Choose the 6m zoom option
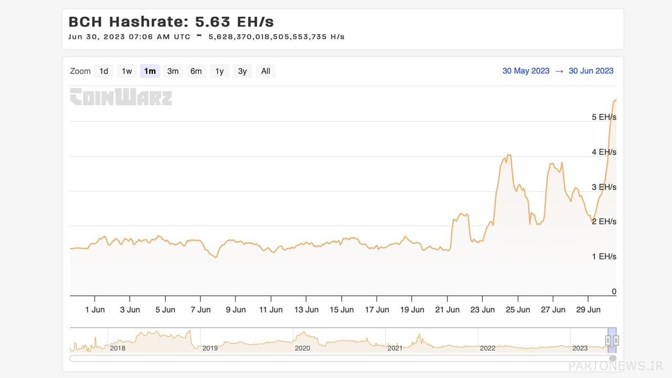This screenshot has width=672, height=378. point(196,71)
